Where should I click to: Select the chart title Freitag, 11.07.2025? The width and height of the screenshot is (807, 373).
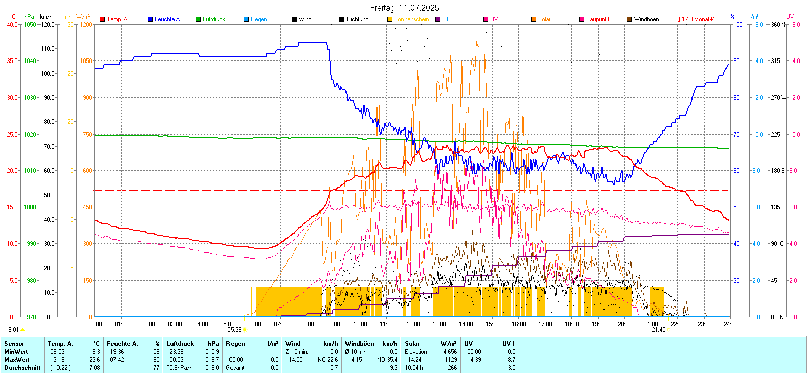click(405, 8)
